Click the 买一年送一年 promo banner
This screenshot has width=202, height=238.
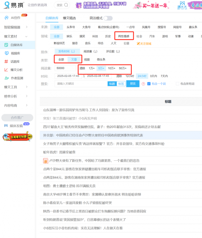[151, 5]
